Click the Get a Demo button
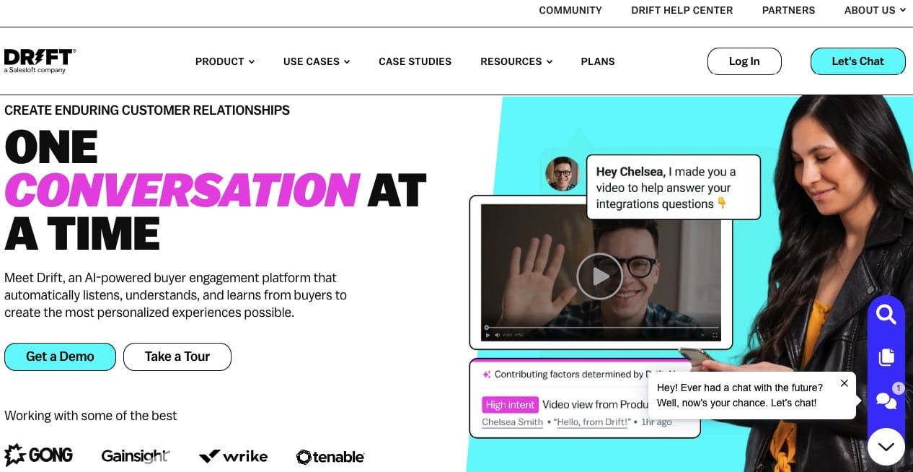 60,357
